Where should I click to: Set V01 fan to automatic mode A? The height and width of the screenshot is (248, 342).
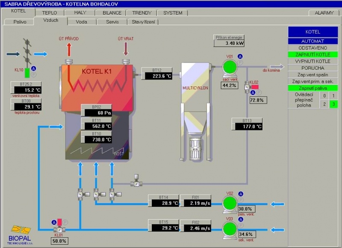(x=240, y=56)
